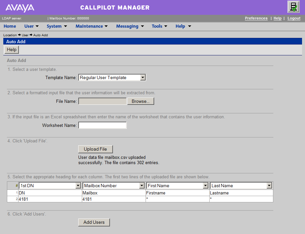This screenshot has height=234, width=305.
Task: Click the 'Firstname' cell in row 1
Action: pyautogui.click(x=177, y=193)
